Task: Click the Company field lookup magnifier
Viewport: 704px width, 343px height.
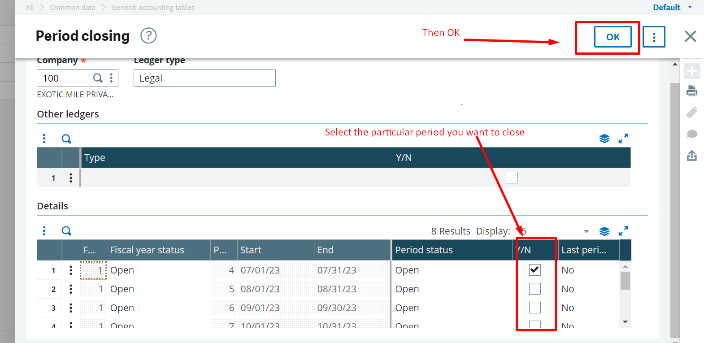Action: pyautogui.click(x=97, y=78)
